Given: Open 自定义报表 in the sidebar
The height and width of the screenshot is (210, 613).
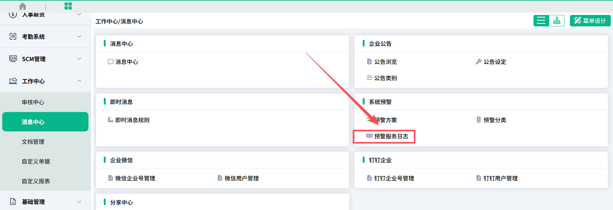Looking at the screenshot, I should click(36, 181).
